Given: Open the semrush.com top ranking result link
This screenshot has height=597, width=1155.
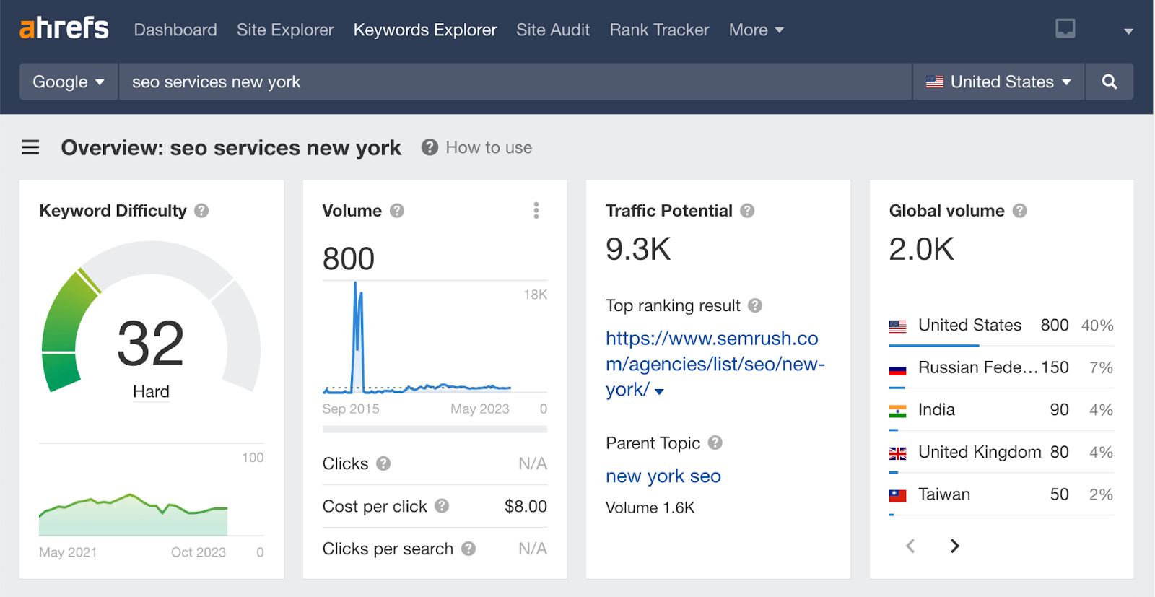Looking at the screenshot, I should pos(715,364).
